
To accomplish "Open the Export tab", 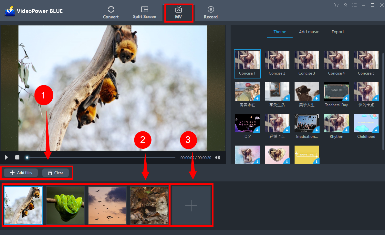I will (338, 32).
